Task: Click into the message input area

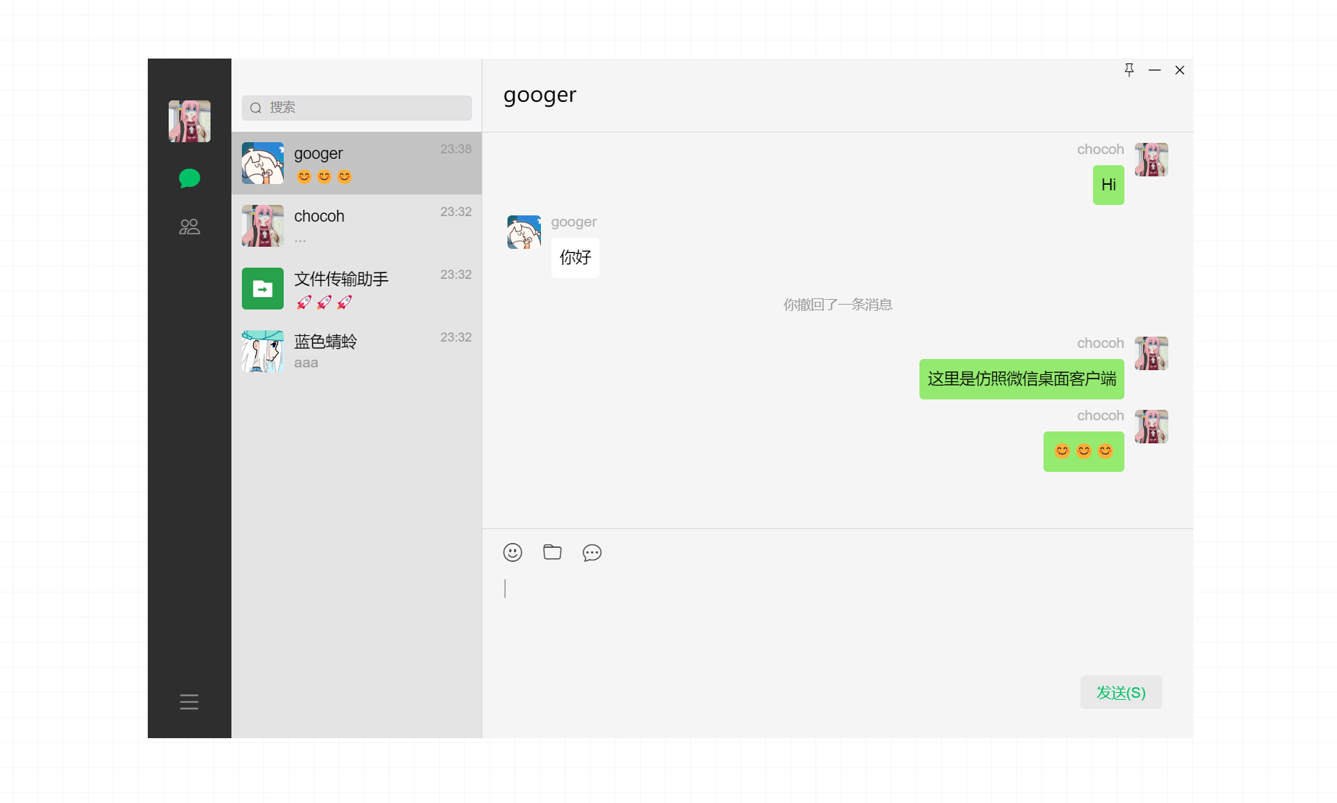Action: pos(836,620)
